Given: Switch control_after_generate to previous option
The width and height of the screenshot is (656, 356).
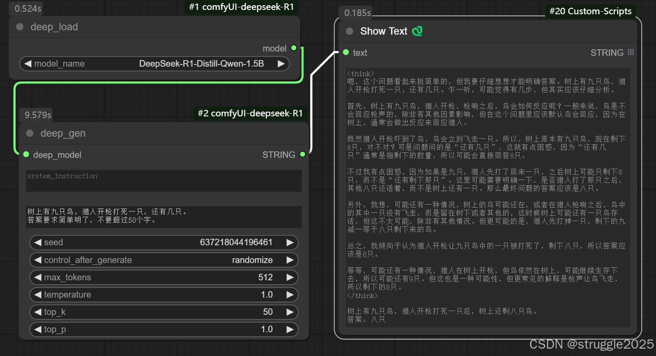Looking at the screenshot, I should 38,260.
